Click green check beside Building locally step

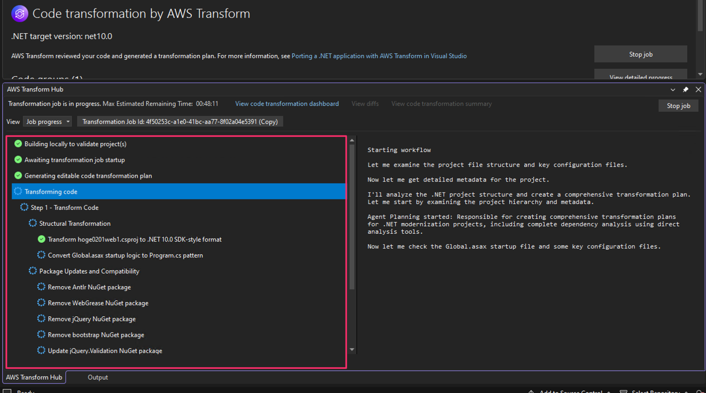click(x=18, y=144)
